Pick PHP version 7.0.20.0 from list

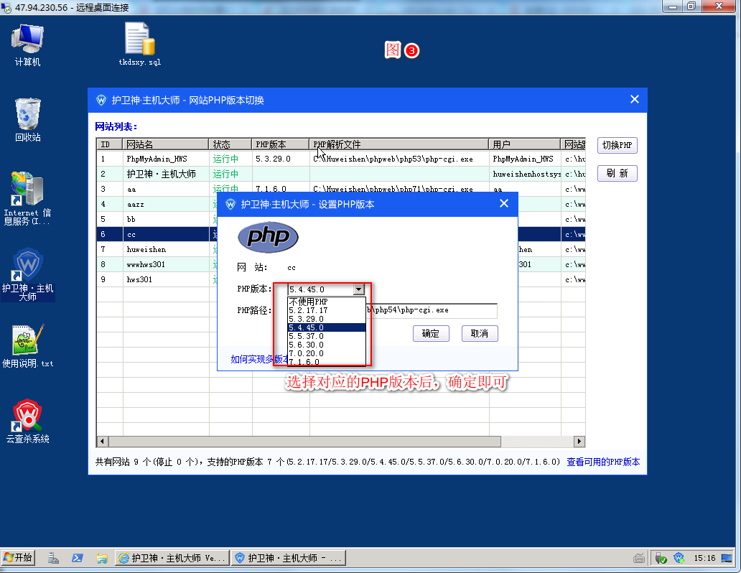click(x=307, y=353)
